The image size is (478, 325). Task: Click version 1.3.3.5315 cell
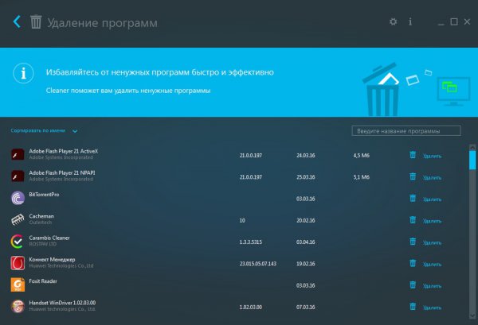[251, 242]
